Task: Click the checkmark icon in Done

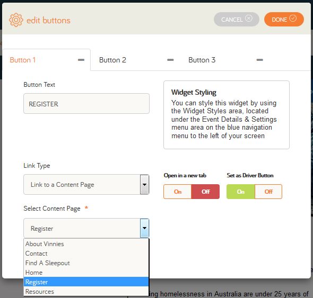Action: point(293,18)
